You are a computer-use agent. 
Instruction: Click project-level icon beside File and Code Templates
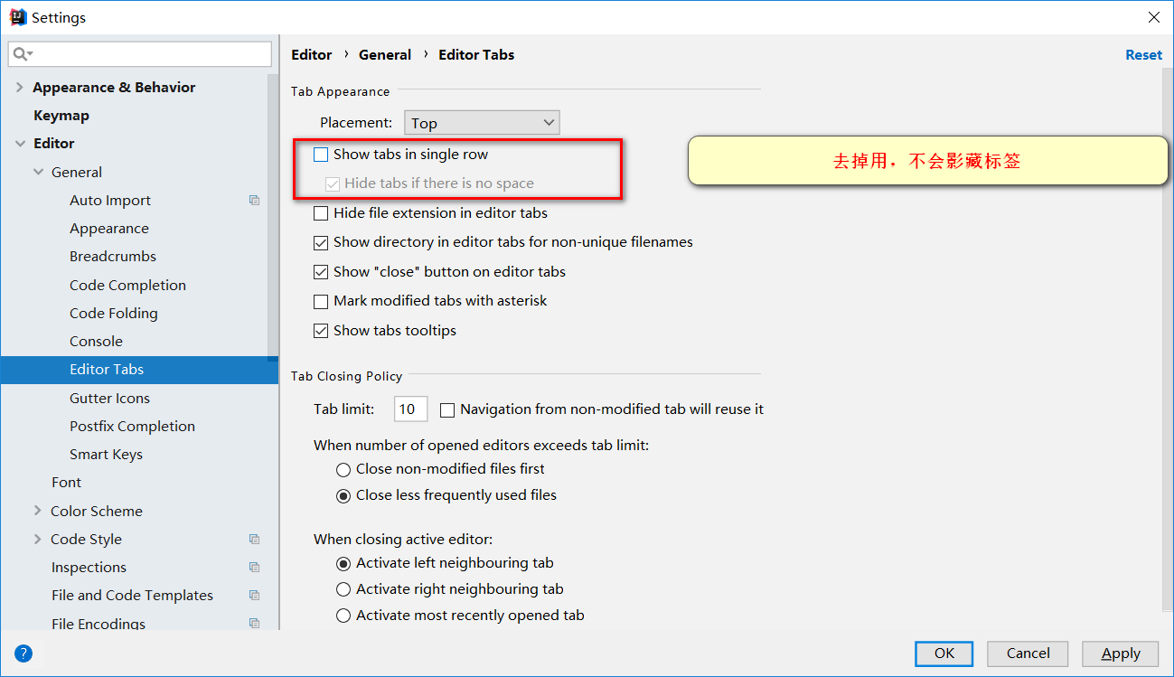click(254, 596)
